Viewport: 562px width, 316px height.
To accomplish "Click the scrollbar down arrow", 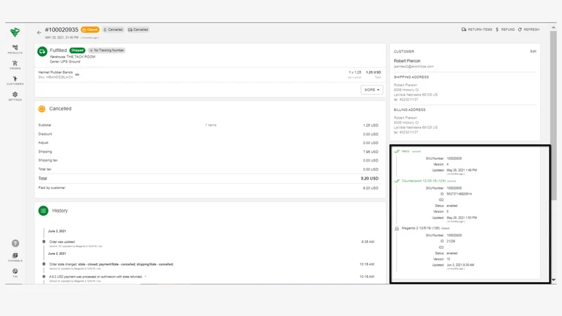I will (554, 279).
